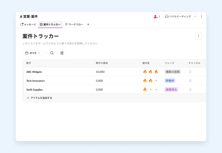Open channel more-options menu in header
The height and width of the screenshot is (153, 222).
coord(201,16)
